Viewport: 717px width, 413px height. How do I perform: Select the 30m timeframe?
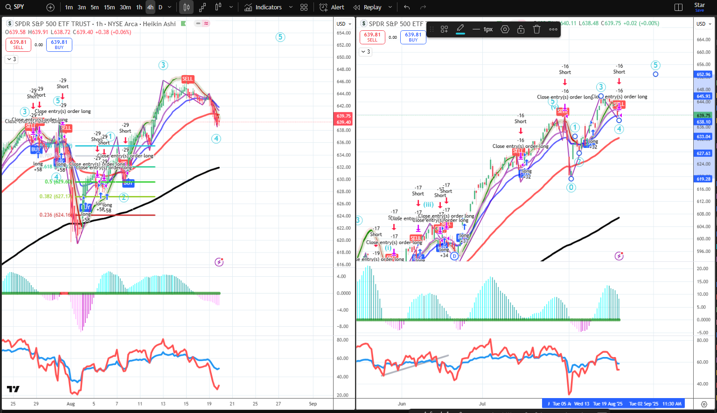pyautogui.click(x=125, y=7)
